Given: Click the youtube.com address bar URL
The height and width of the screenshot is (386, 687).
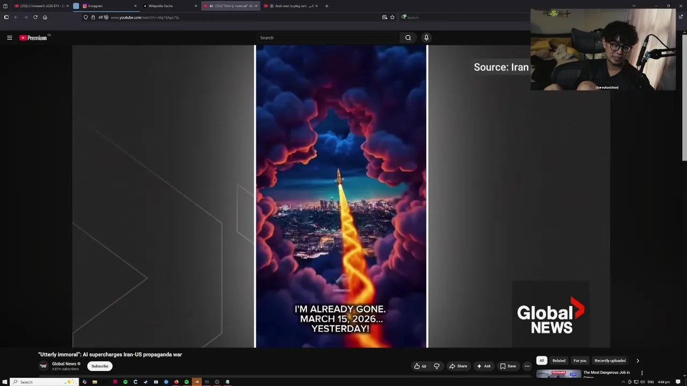Looking at the screenshot, I should coord(145,17).
